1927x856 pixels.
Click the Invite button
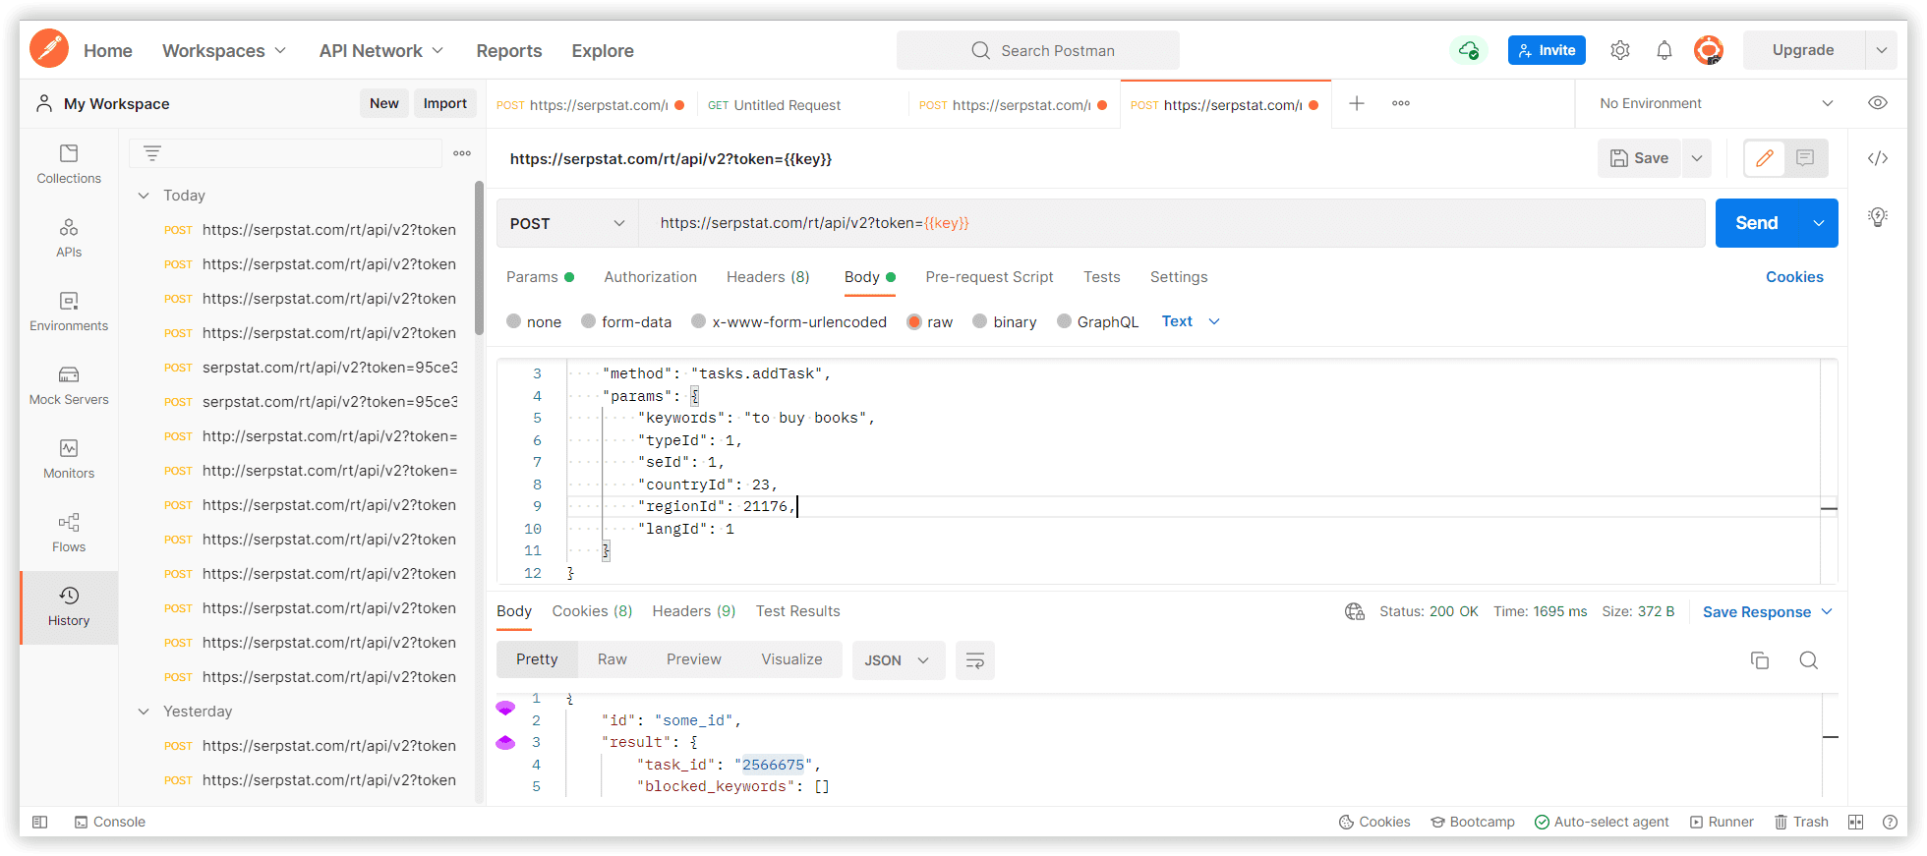click(1547, 50)
